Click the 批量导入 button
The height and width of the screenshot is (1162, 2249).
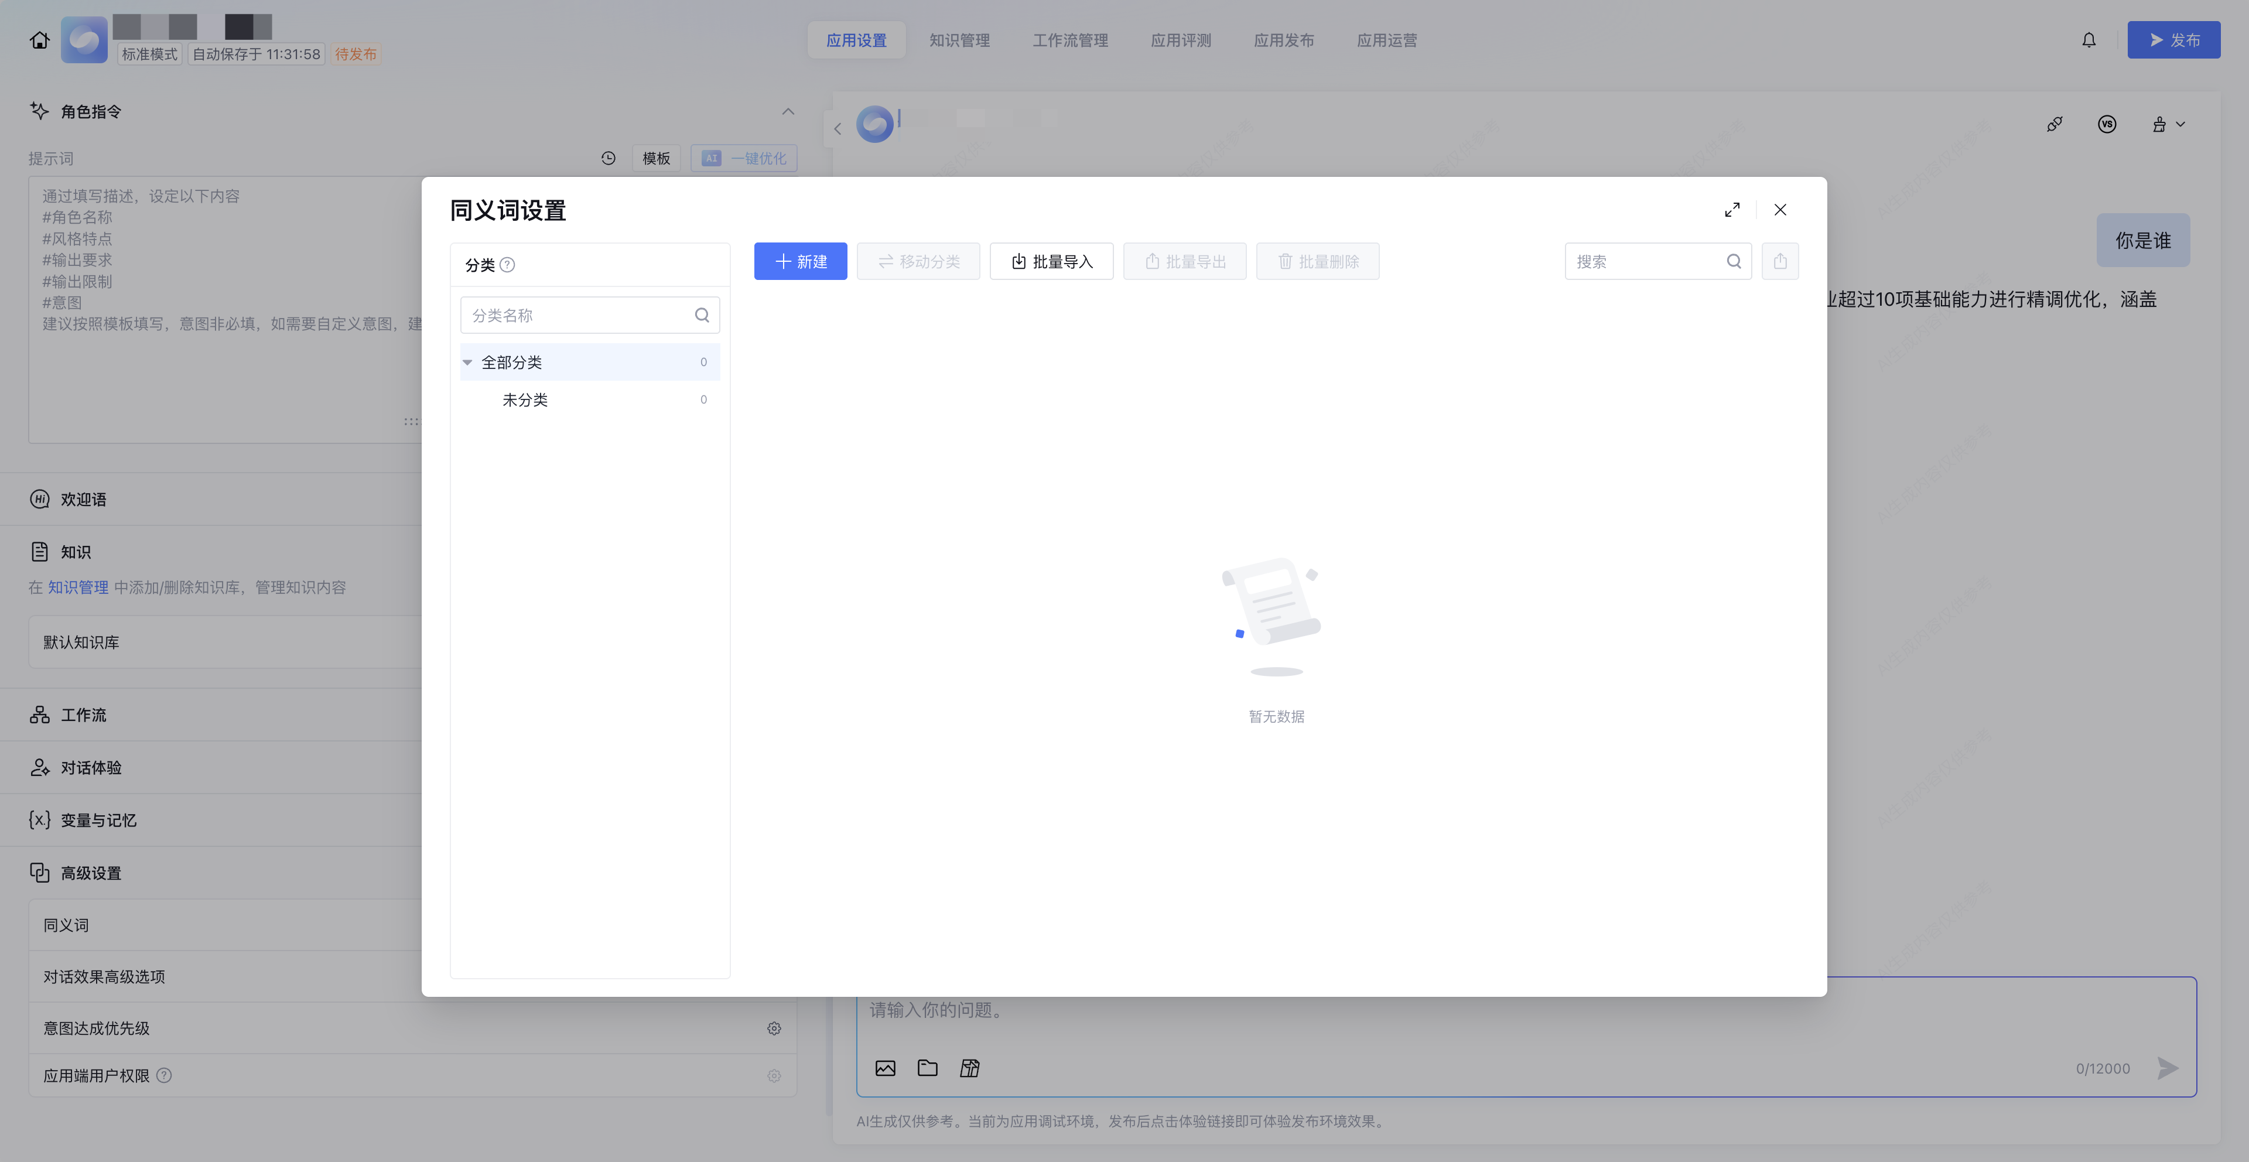[x=1051, y=261]
